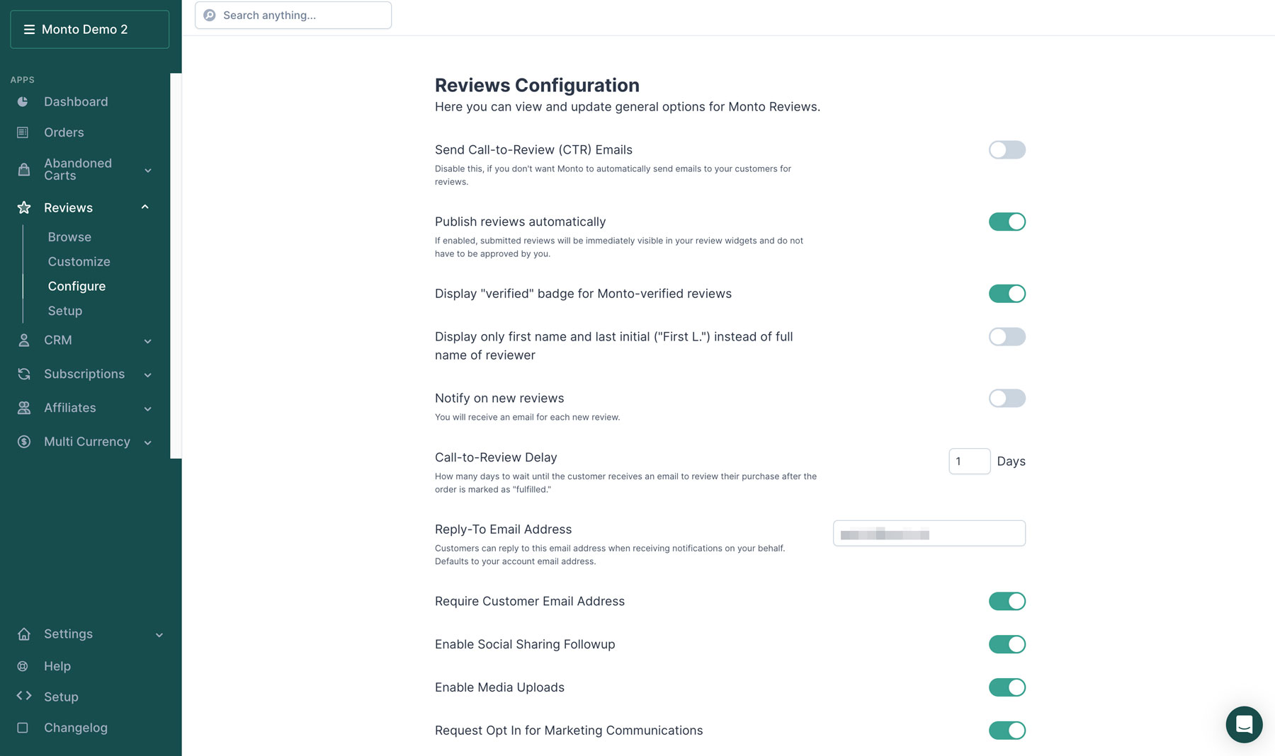Expand the CRM chevron

(x=148, y=341)
